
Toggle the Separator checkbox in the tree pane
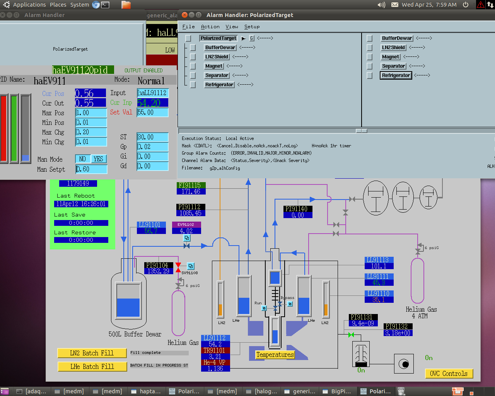point(193,75)
